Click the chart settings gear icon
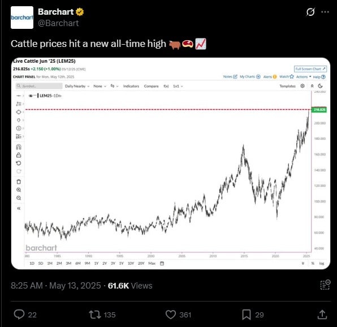337x327 pixels. (303, 86)
